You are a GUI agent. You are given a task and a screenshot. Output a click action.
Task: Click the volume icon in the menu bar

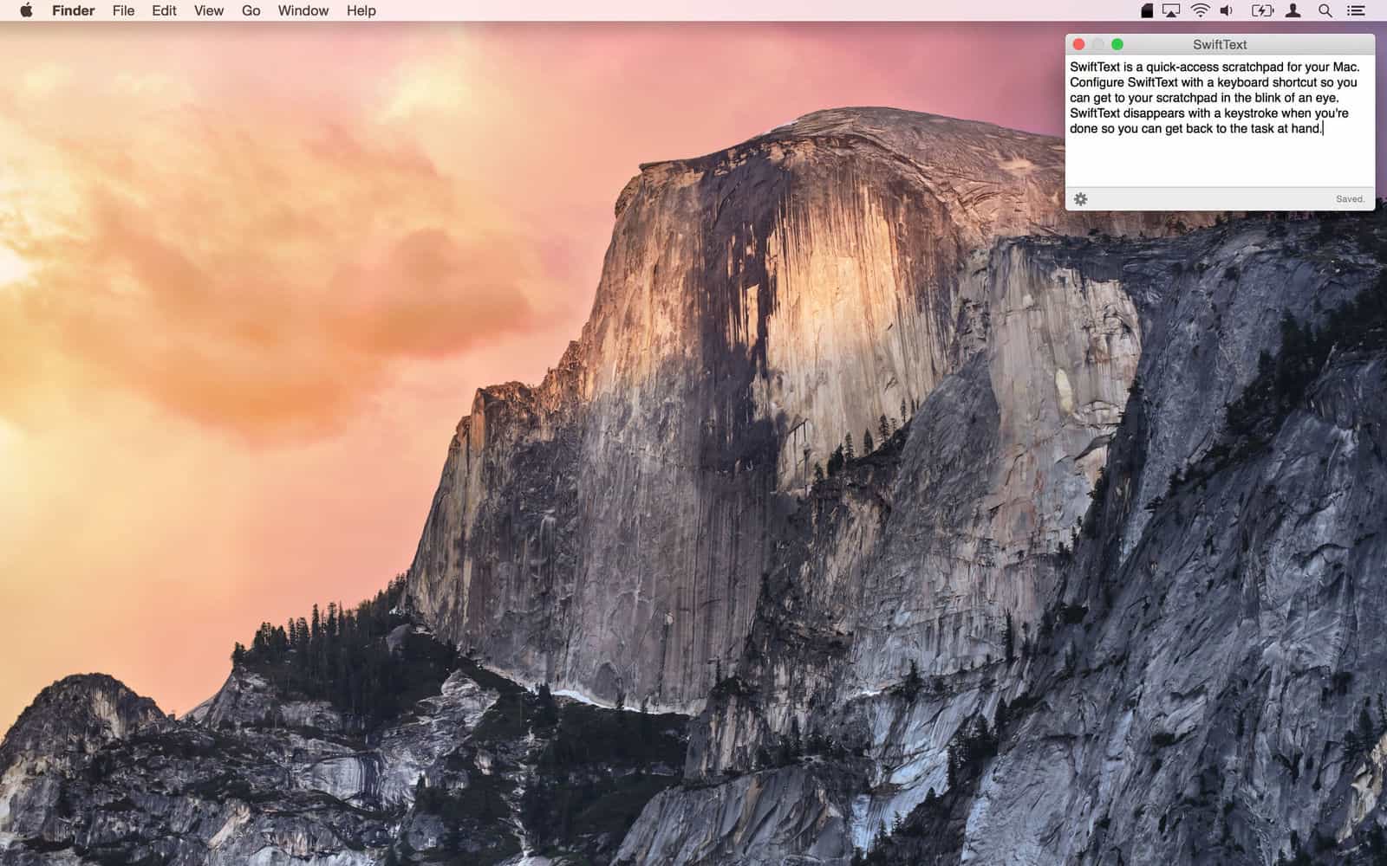pyautogui.click(x=1226, y=10)
